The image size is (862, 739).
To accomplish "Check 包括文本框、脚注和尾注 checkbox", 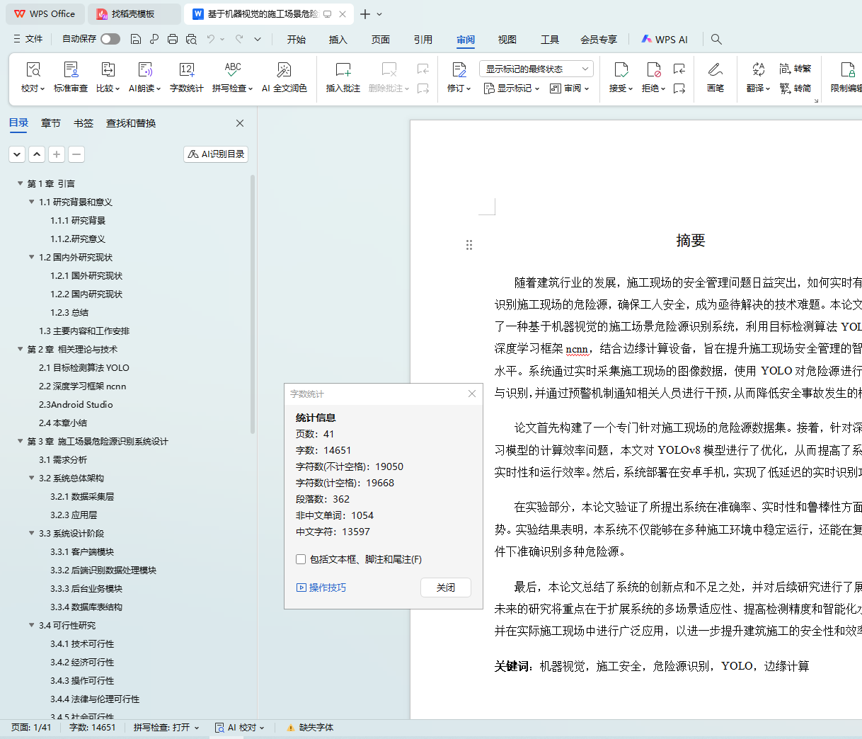I will [301, 559].
